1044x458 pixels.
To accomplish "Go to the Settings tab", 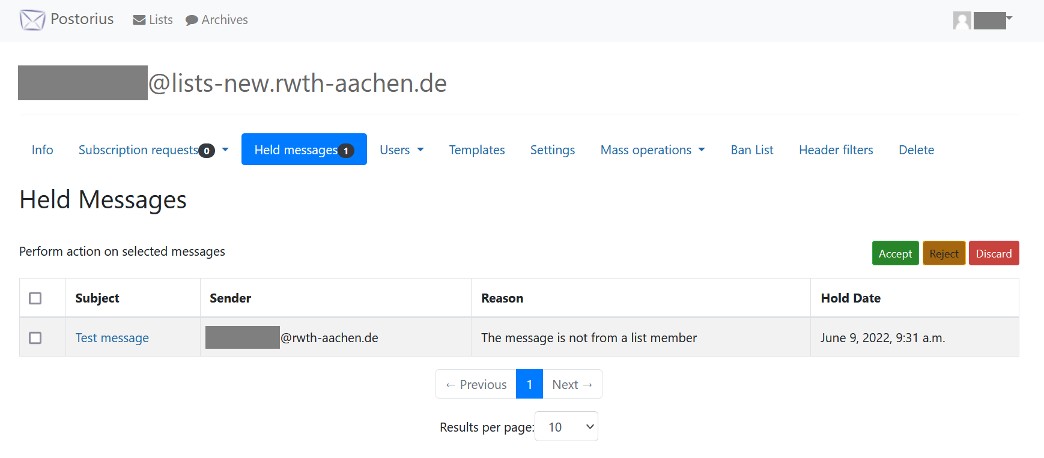I will pyautogui.click(x=552, y=150).
